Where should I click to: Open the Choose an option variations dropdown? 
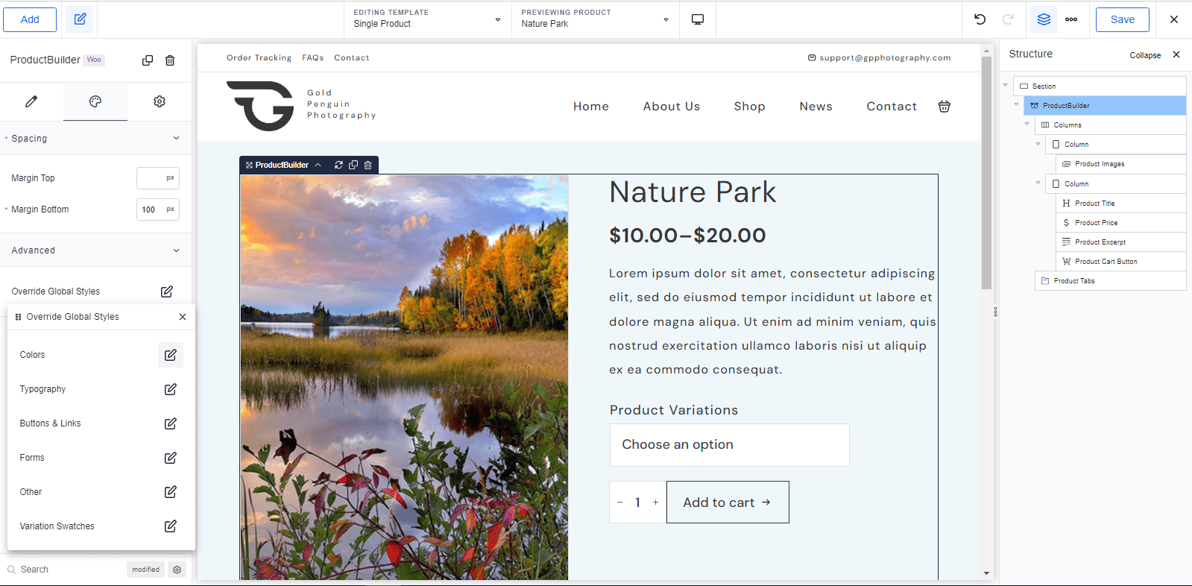click(x=729, y=445)
